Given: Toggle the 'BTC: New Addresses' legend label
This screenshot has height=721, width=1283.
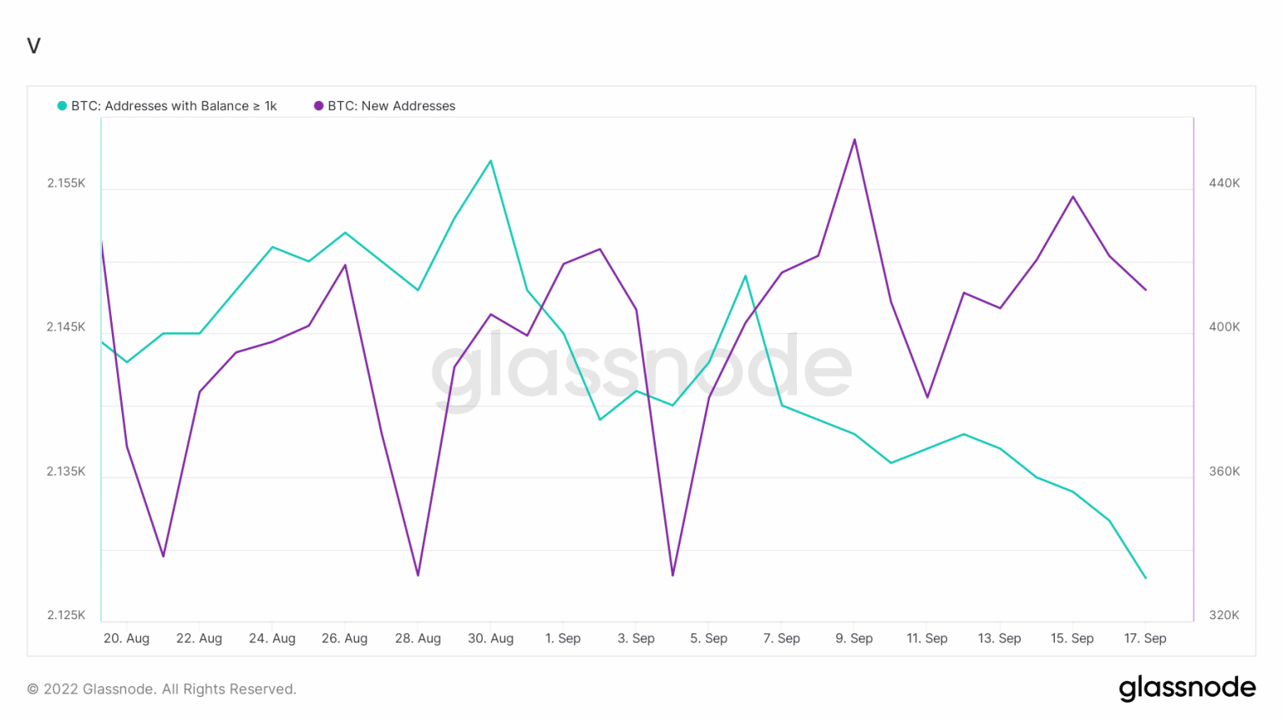Looking at the screenshot, I should coord(391,106).
